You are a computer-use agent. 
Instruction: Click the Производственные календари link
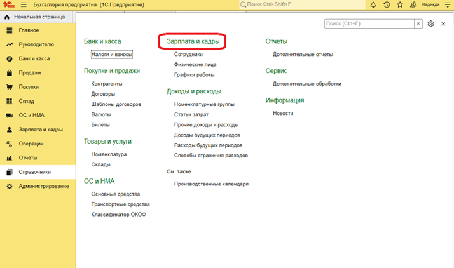211,184
